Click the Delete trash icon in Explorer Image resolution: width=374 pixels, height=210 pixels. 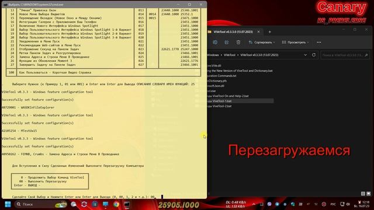click(x=238, y=43)
